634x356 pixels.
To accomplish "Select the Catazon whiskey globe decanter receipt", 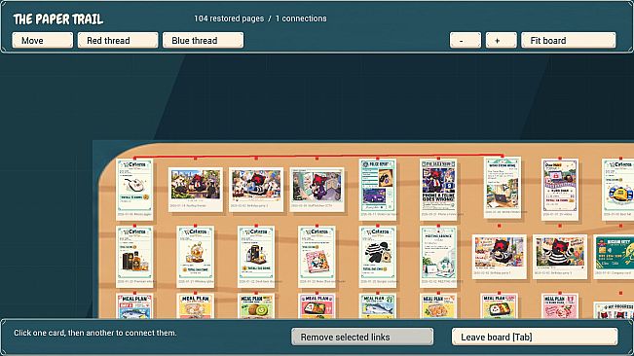I will click(196, 257).
